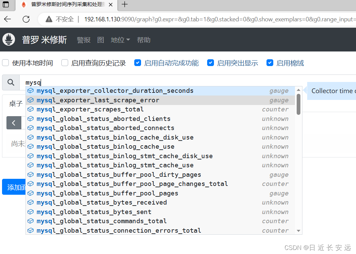Select suggestion mysql_global_status_aborted_clients
The image size is (356, 254).
tap(160, 119)
